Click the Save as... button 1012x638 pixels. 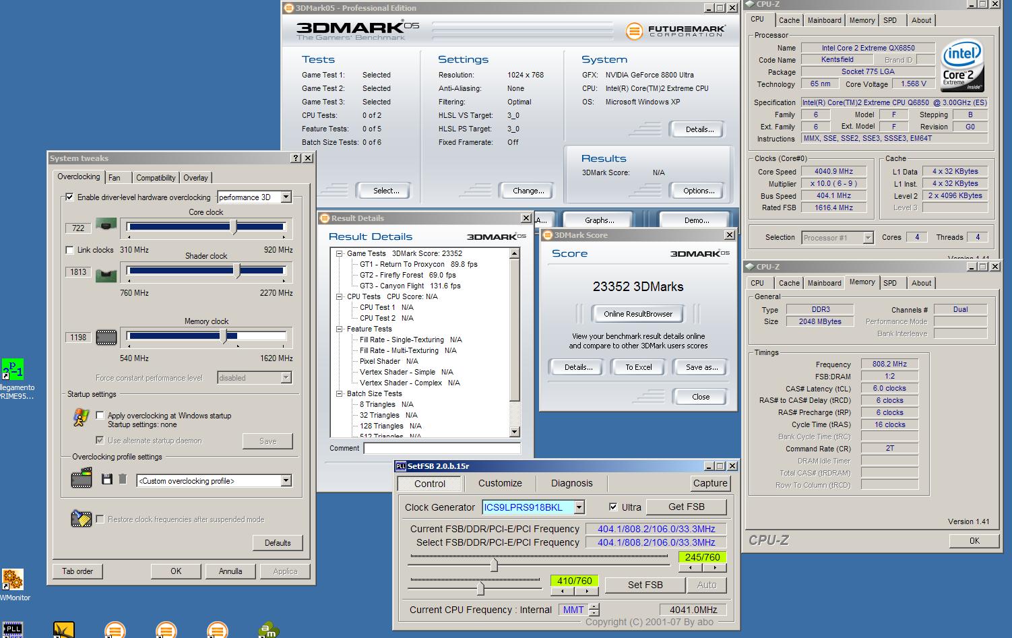702,367
